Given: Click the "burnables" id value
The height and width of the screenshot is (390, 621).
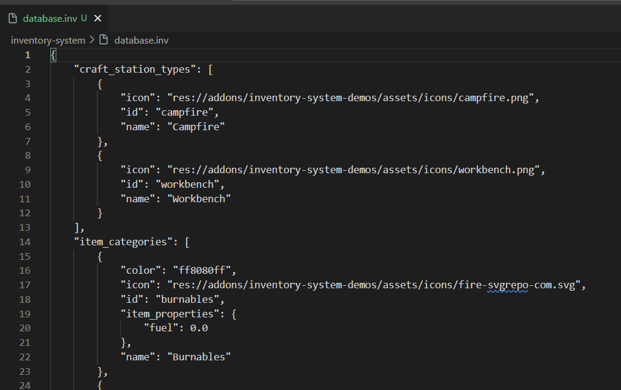Looking at the screenshot, I should [187, 299].
